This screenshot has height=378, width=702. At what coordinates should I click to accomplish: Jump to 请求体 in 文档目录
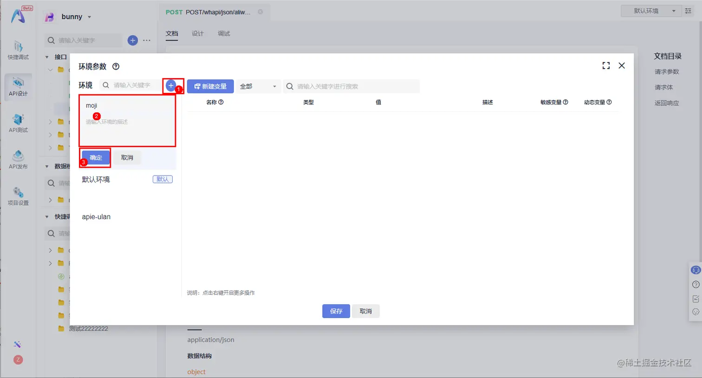[x=663, y=87]
